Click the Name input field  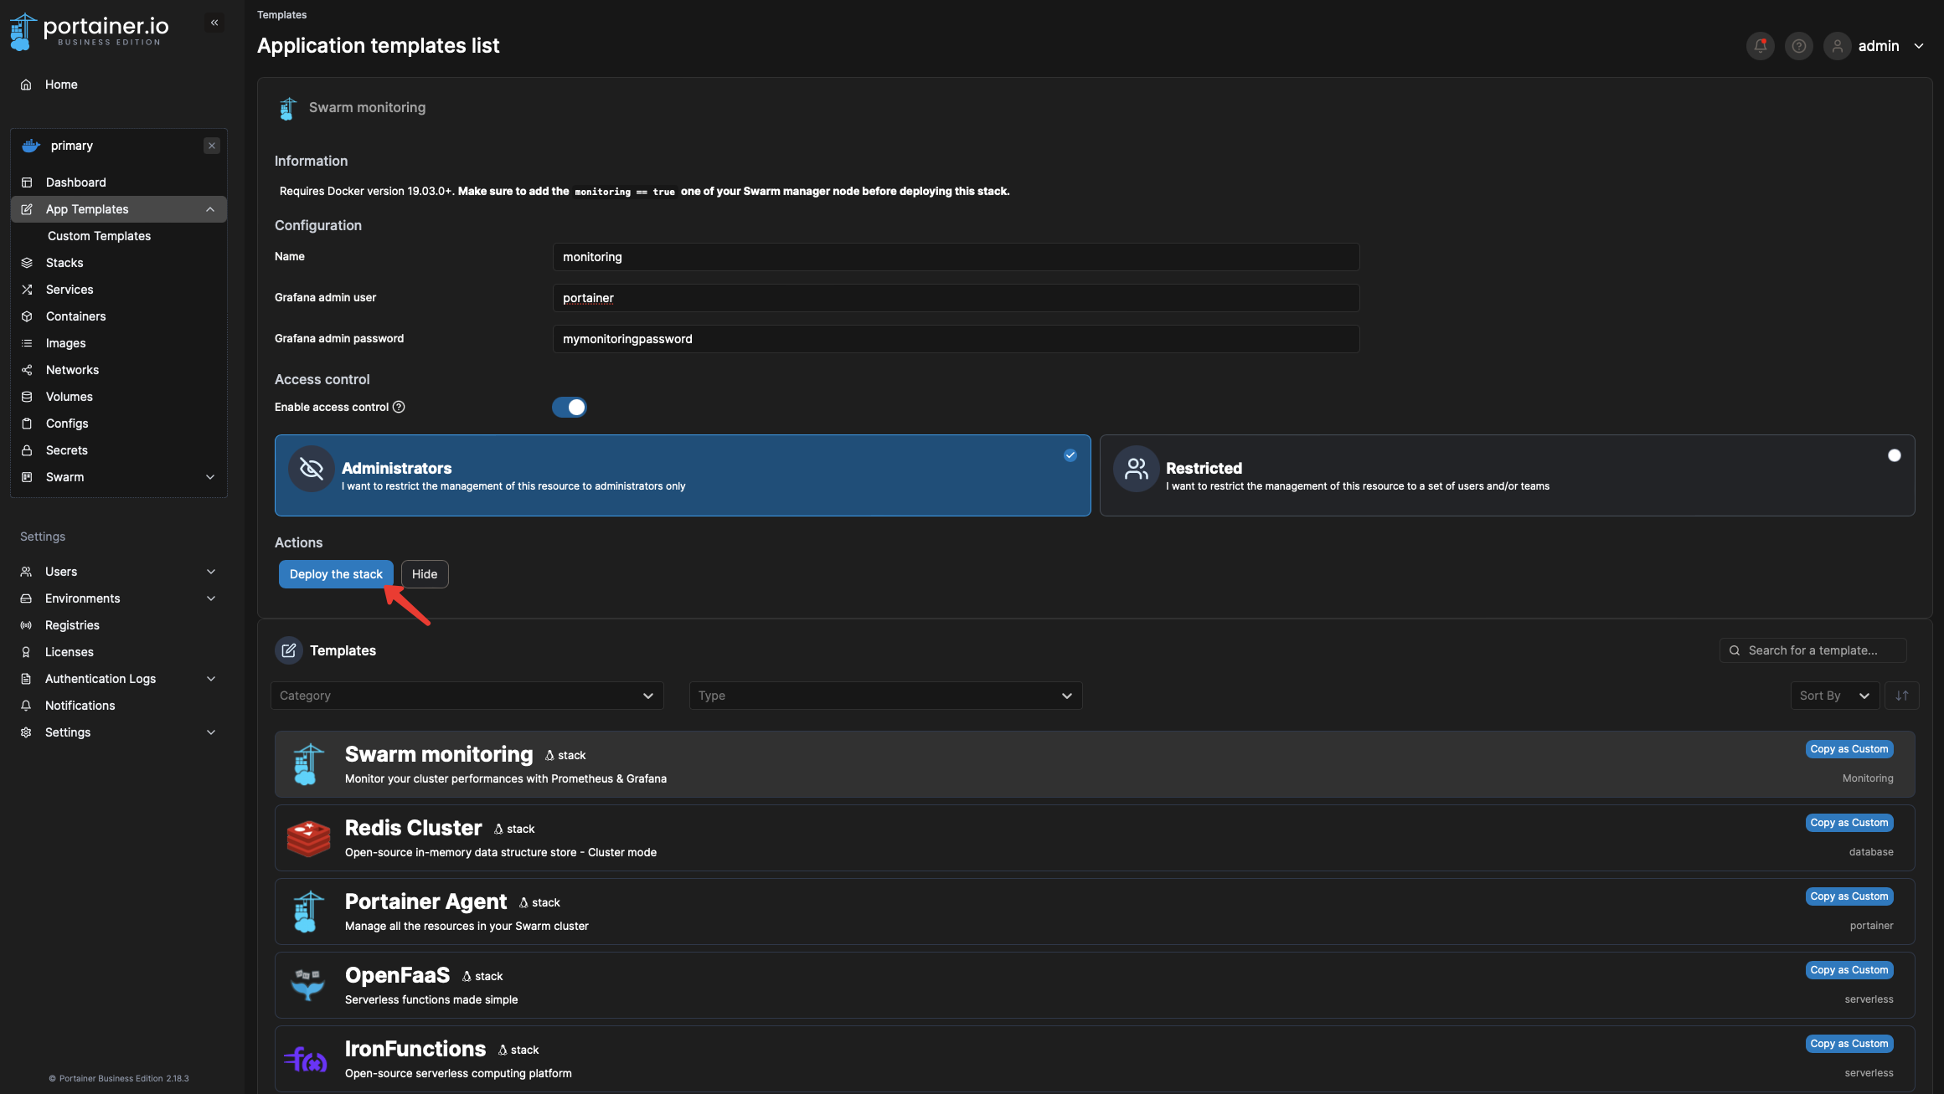click(956, 257)
